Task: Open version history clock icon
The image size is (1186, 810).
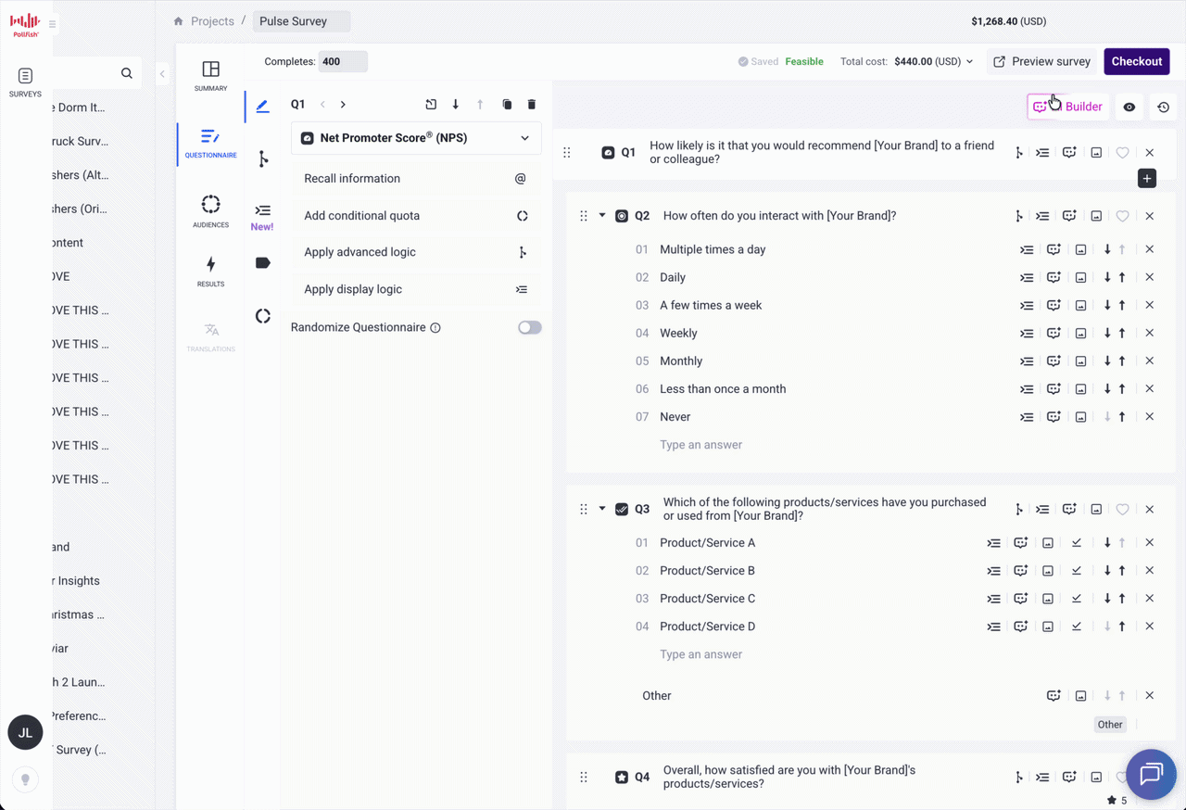Action: tap(1164, 108)
